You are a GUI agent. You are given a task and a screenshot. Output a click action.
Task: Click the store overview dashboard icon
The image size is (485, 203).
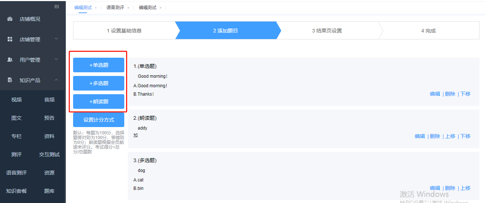pyautogui.click(x=10, y=19)
